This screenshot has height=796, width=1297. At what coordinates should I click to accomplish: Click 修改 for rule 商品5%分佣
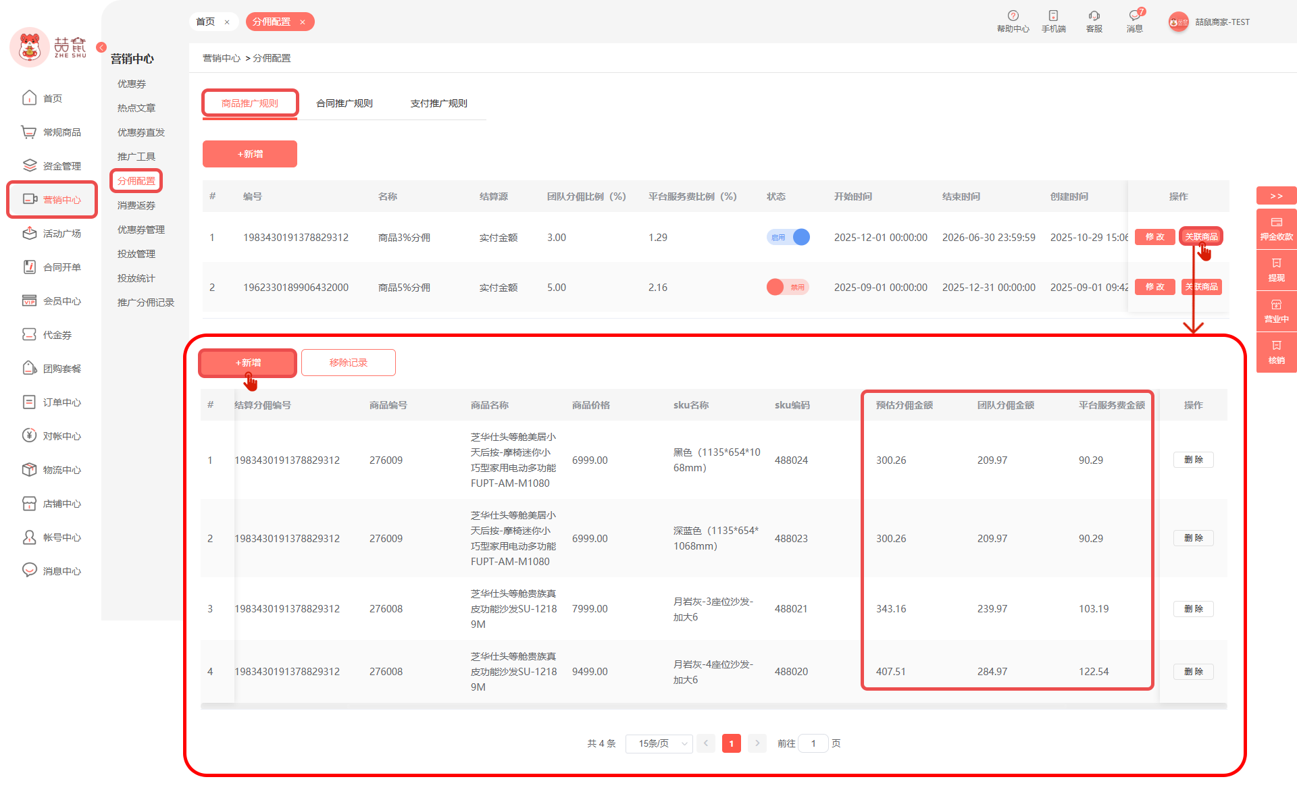pos(1154,287)
